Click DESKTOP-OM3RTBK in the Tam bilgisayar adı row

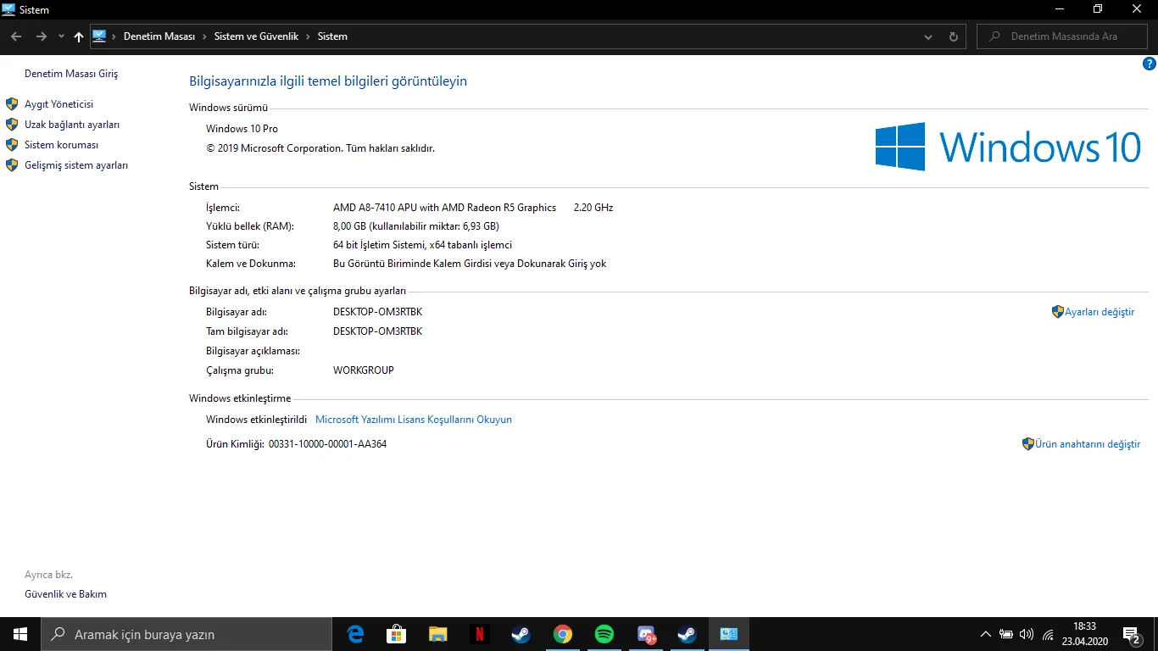tap(377, 331)
